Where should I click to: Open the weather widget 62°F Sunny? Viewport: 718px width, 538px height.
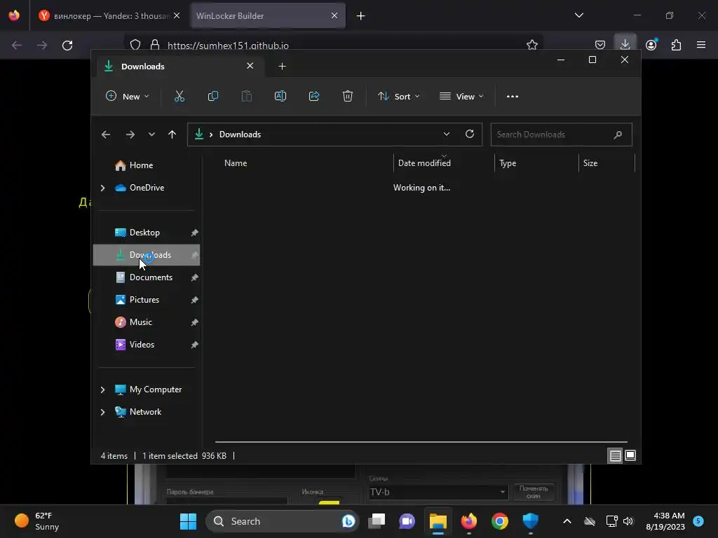pyautogui.click(x=38, y=521)
